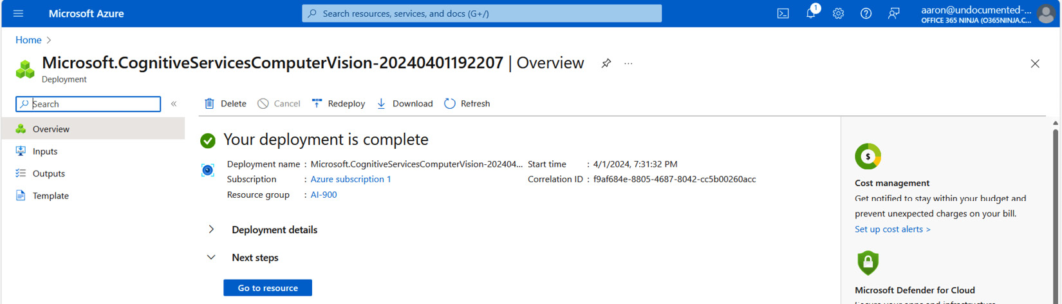Collapse the left navigation menu
The image size is (1062, 304).
pos(174,104)
